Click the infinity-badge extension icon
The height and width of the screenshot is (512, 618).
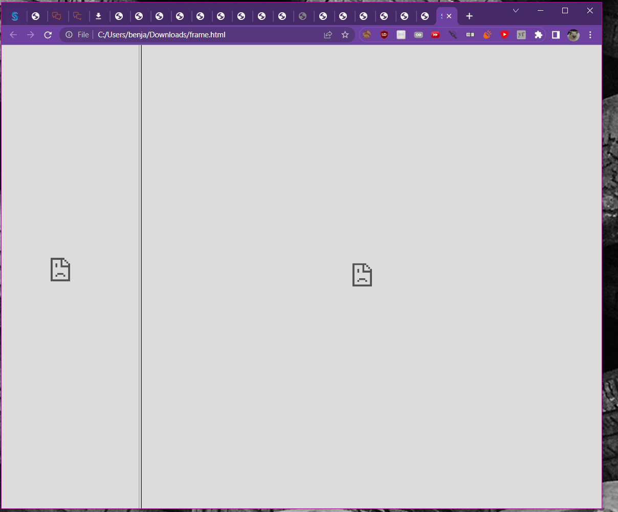coord(418,35)
